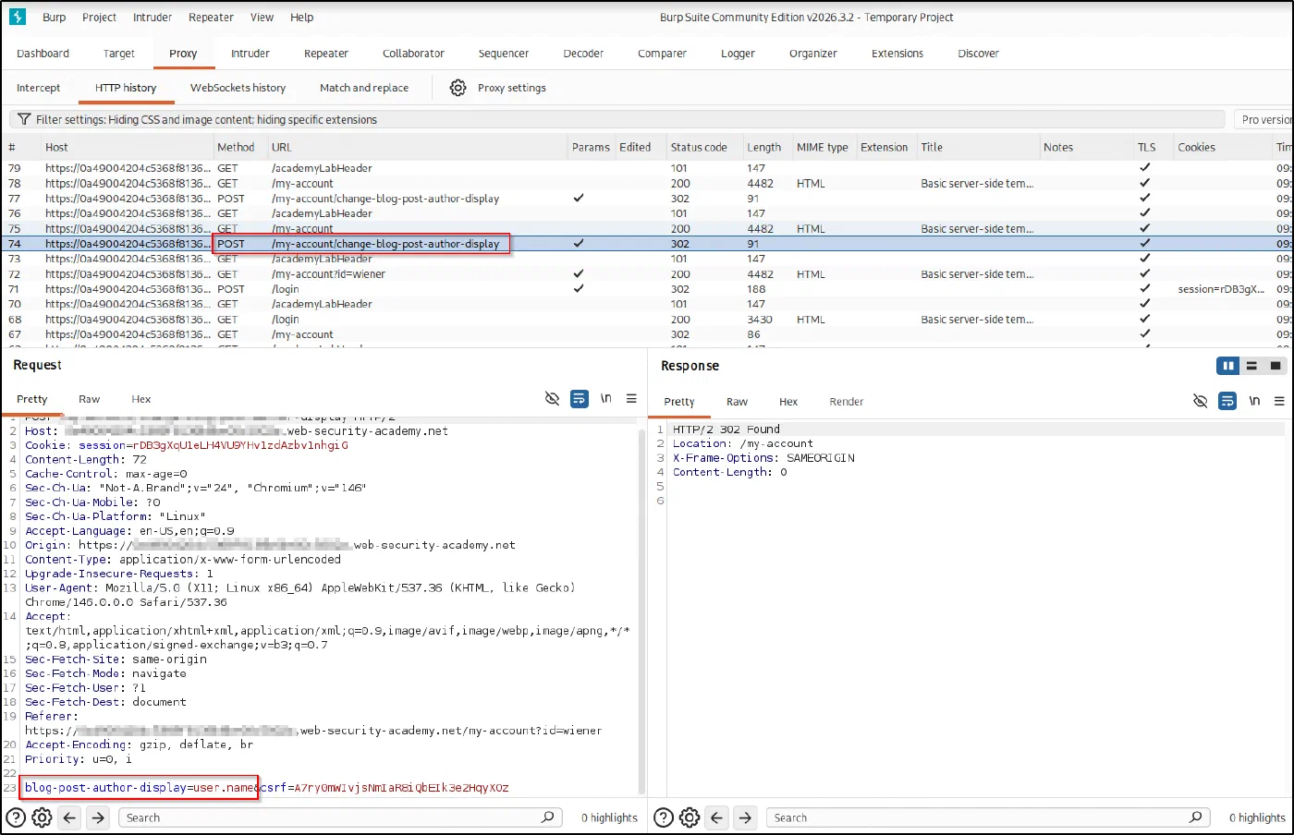Viewport: 1294px width, 835px height.
Task: Select top-bottom split layout icon
Action: click(1251, 366)
